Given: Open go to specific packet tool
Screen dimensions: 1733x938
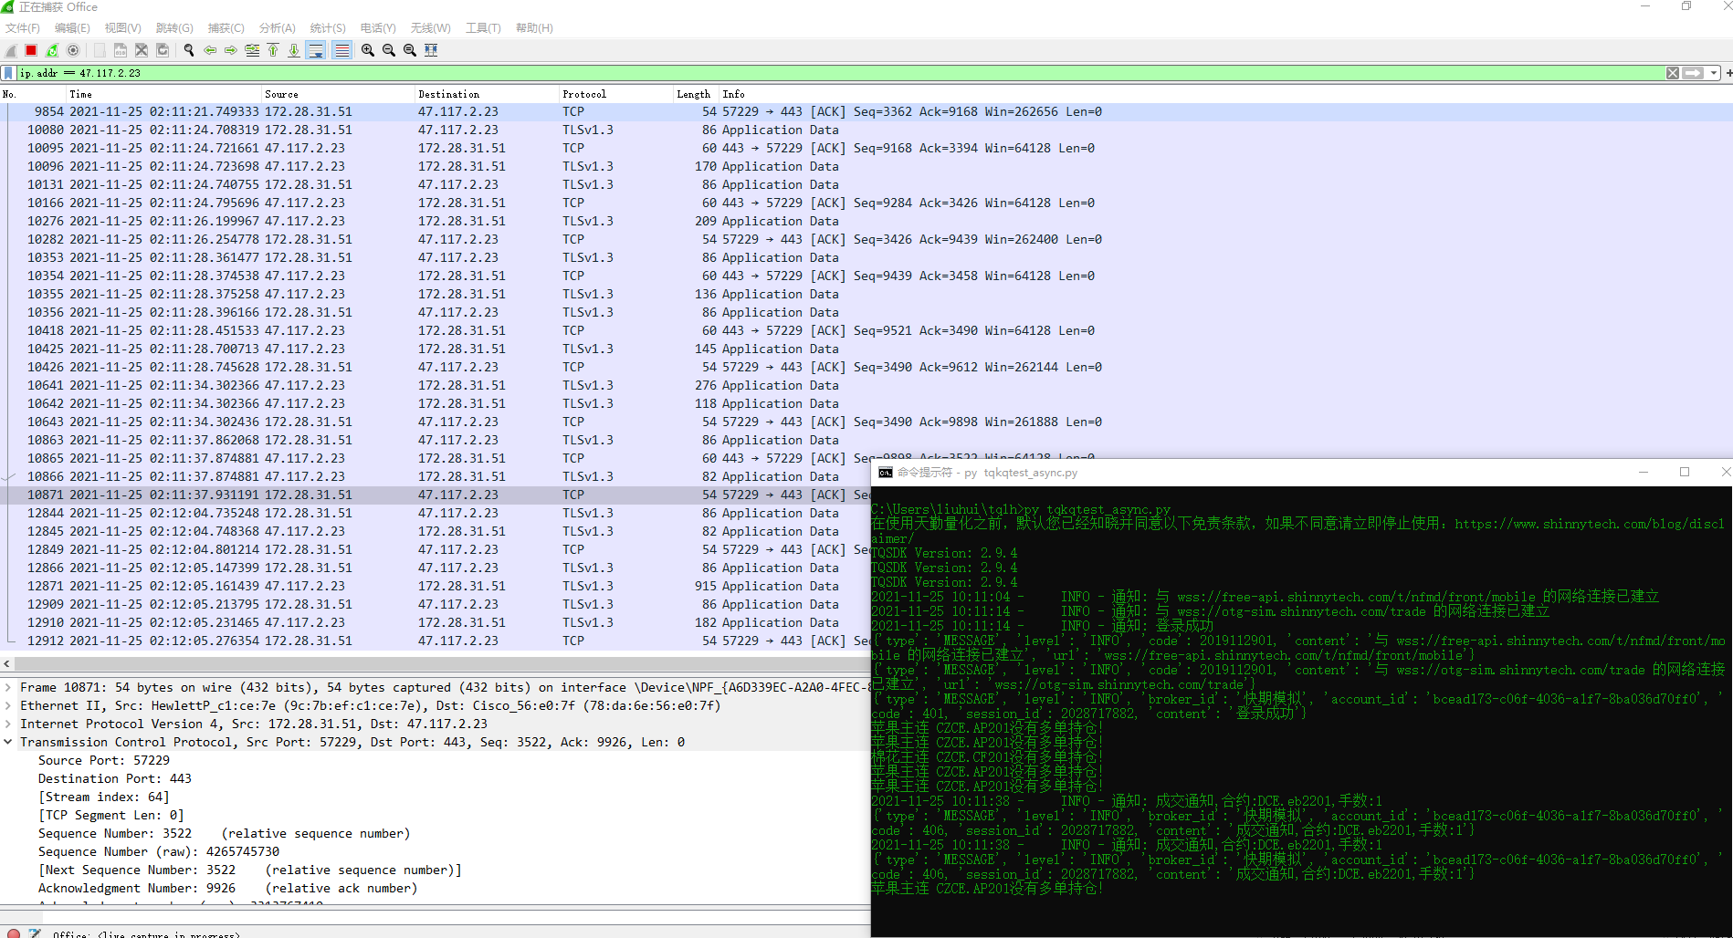Looking at the screenshot, I should (x=252, y=50).
